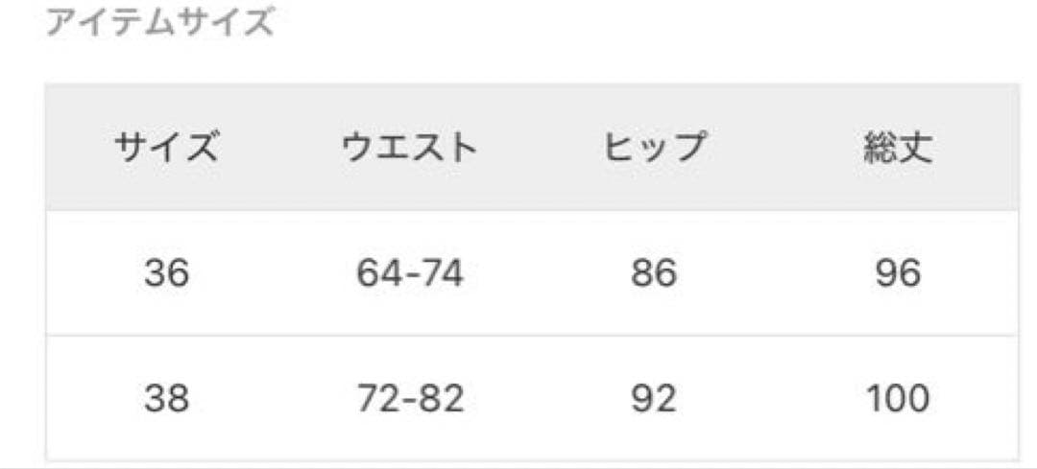Screen dimensions: 1037x469
Task: Click the 総丈 column header
Action: click(x=898, y=151)
